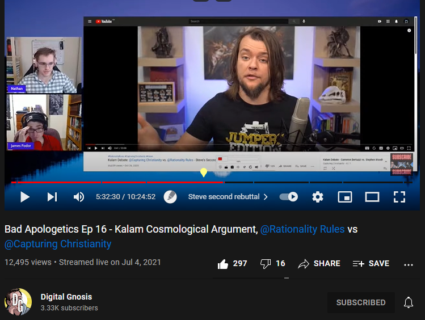Click the SUBSCRIBED button
Viewport: 425px width, 320px height.
[x=361, y=302]
